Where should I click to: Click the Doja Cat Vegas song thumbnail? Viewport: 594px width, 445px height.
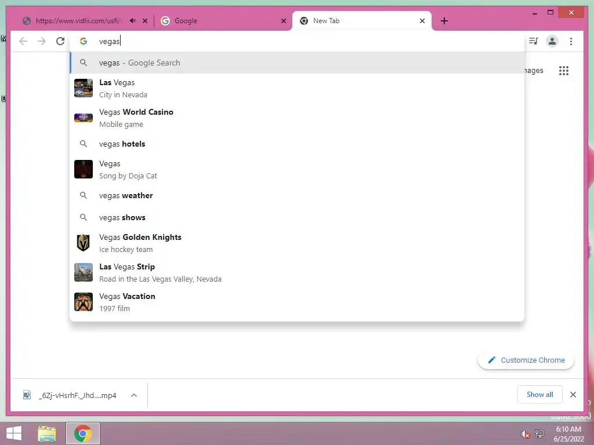[x=84, y=169]
